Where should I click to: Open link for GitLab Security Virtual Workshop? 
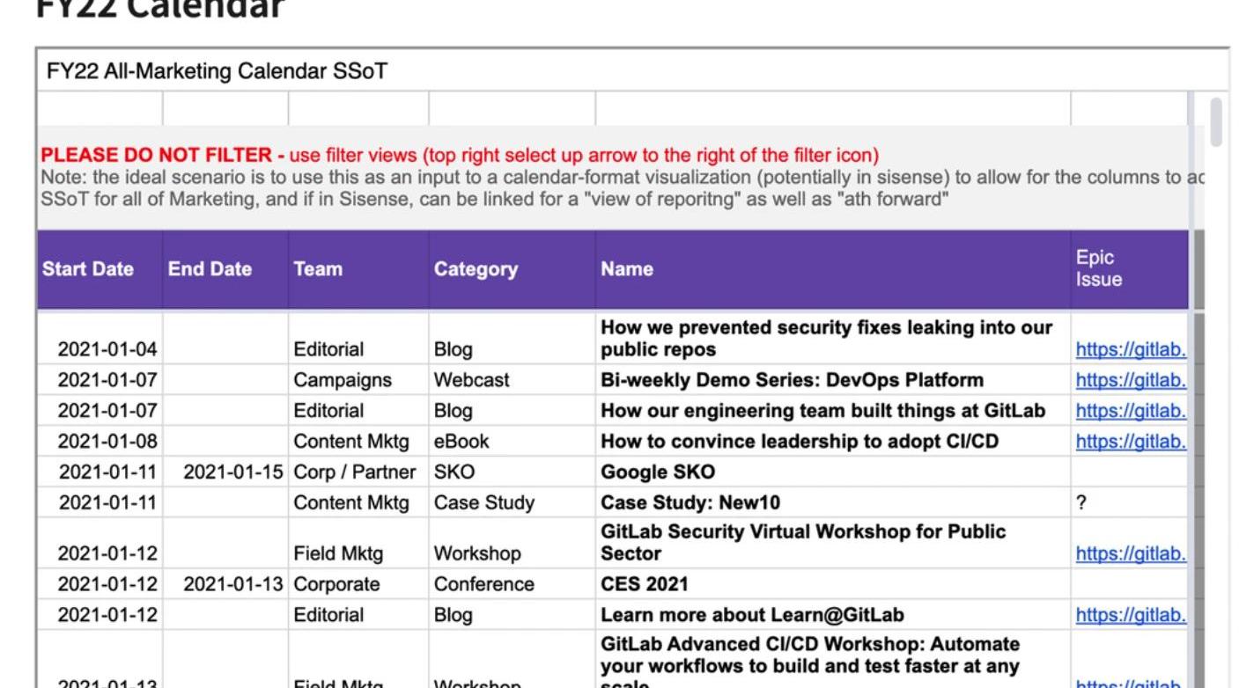(x=1130, y=554)
